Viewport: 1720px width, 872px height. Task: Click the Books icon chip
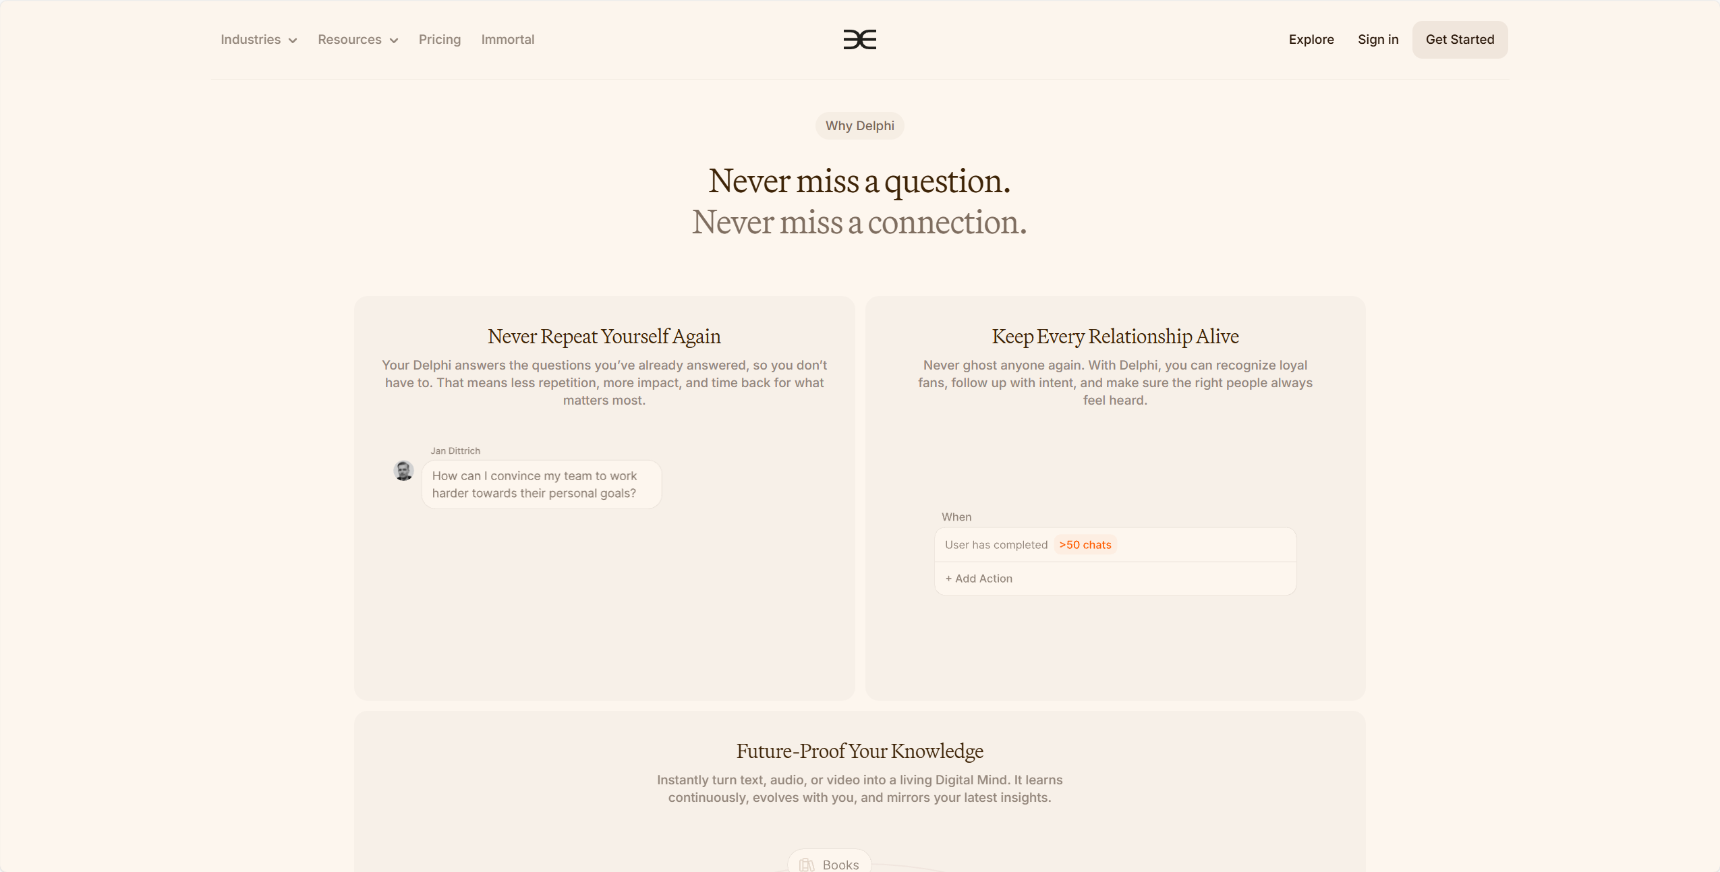click(829, 862)
